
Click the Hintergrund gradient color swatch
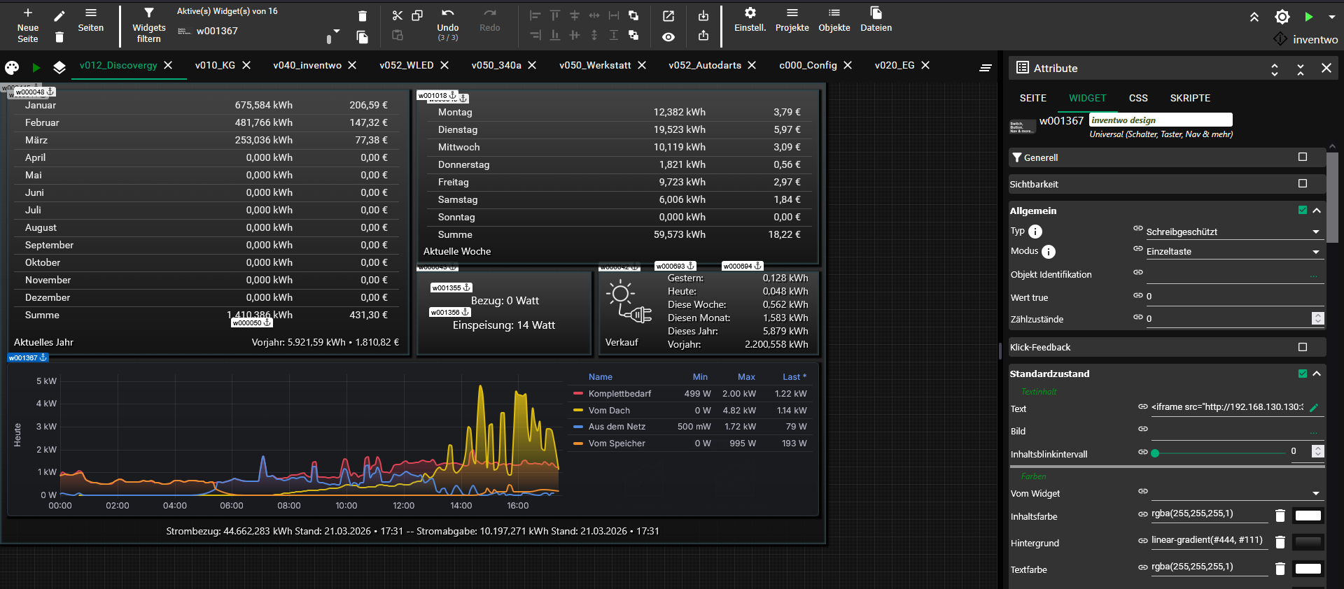[1308, 542]
